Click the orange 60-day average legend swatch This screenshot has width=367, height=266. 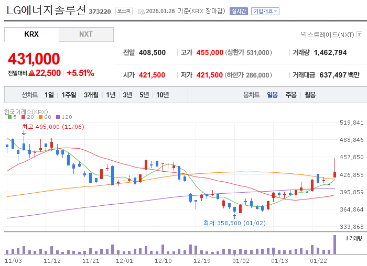click(x=41, y=117)
